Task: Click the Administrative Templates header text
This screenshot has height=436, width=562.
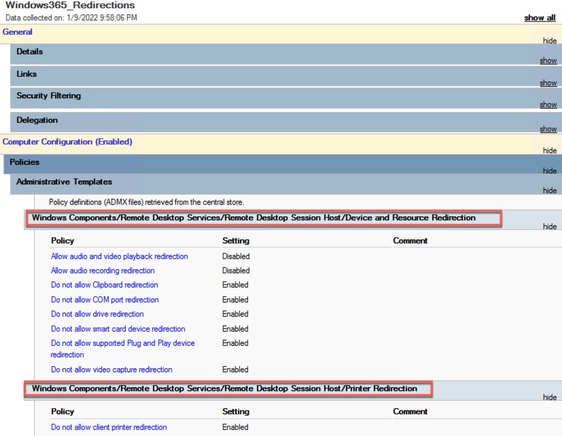Action: tap(64, 182)
